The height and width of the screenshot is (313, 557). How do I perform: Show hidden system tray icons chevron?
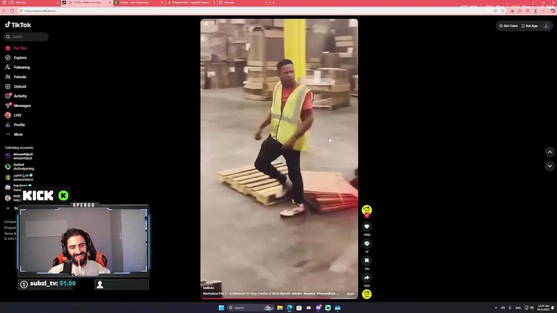click(x=496, y=308)
